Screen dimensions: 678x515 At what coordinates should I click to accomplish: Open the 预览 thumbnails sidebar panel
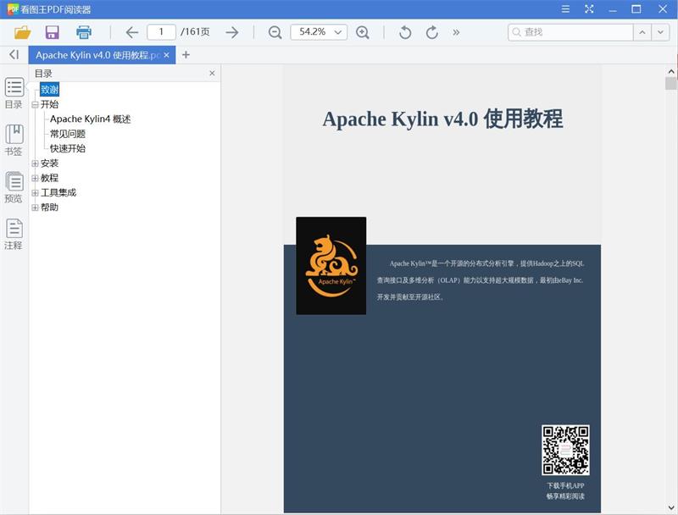(14, 187)
